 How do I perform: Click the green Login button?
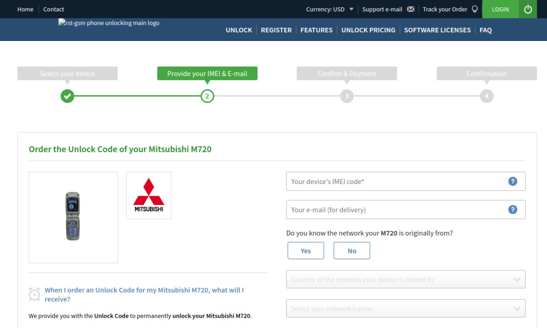(500, 9)
